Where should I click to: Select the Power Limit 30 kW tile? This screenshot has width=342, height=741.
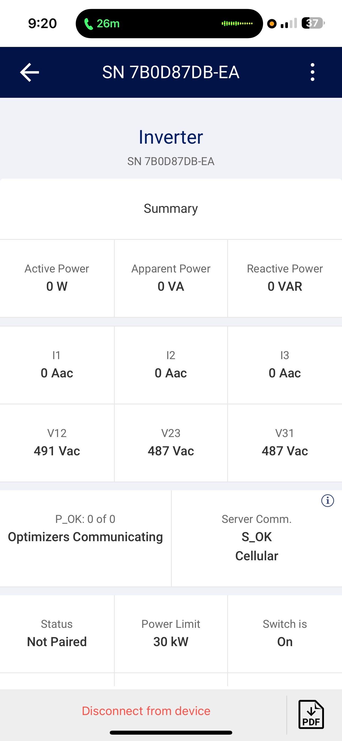pyautogui.click(x=171, y=633)
